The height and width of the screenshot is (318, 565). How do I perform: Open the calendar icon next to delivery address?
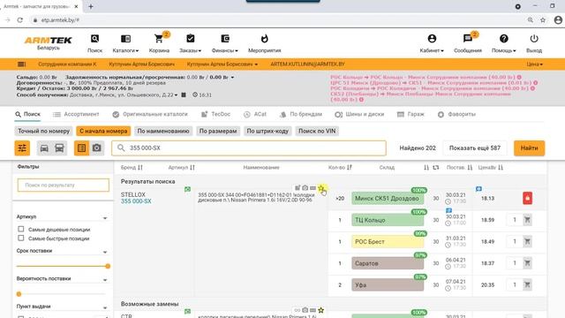click(184, 95)
